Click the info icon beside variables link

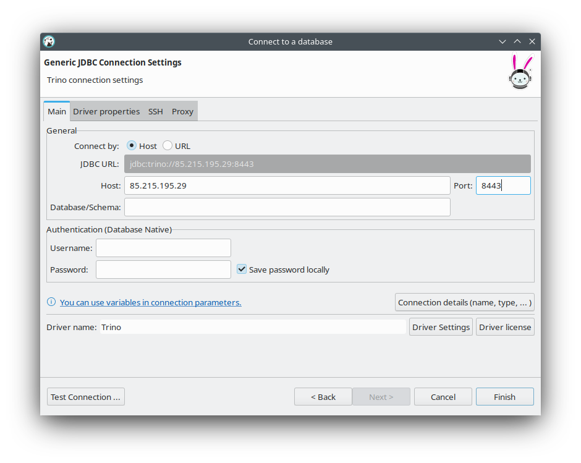point(51,302)
